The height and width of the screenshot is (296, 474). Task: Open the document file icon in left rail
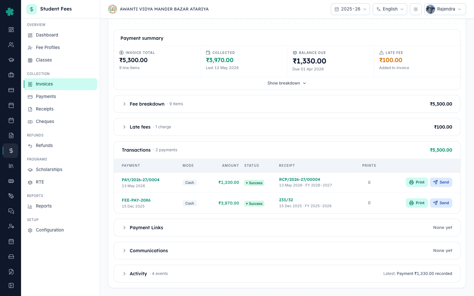coord(11,136)
